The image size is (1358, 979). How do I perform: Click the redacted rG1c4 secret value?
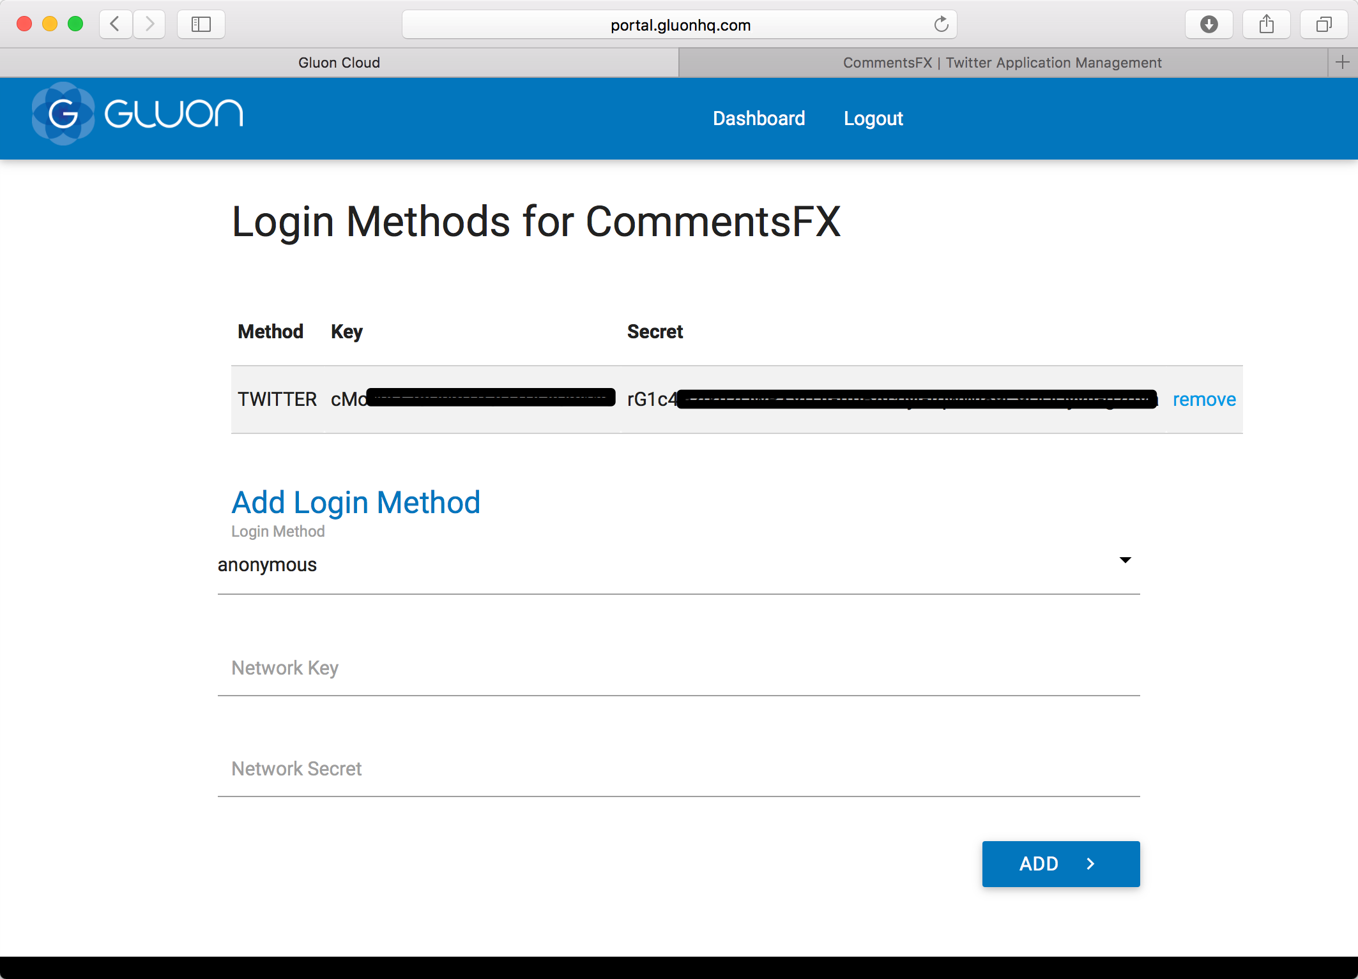click(892, 400)
